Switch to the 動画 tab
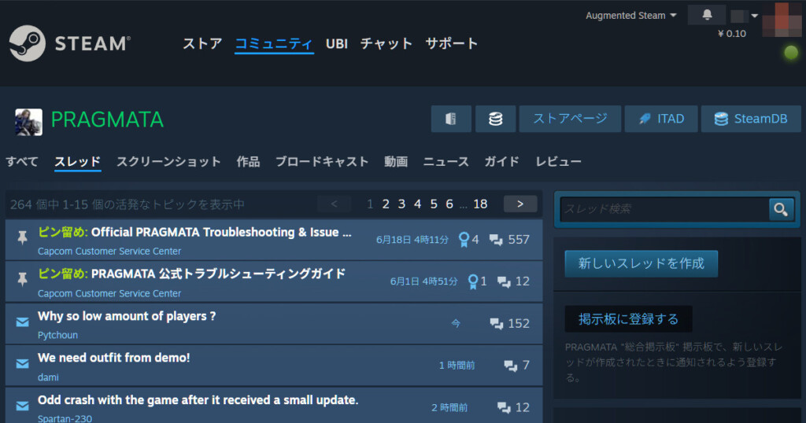Image resolution: width=806 pixels, height=423 pixels. [396, 162]
